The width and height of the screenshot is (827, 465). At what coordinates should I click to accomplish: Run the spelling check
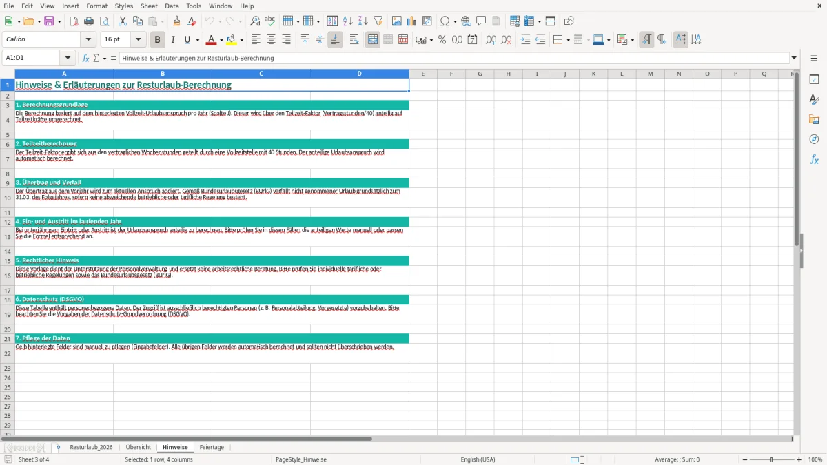click(269, 21)
